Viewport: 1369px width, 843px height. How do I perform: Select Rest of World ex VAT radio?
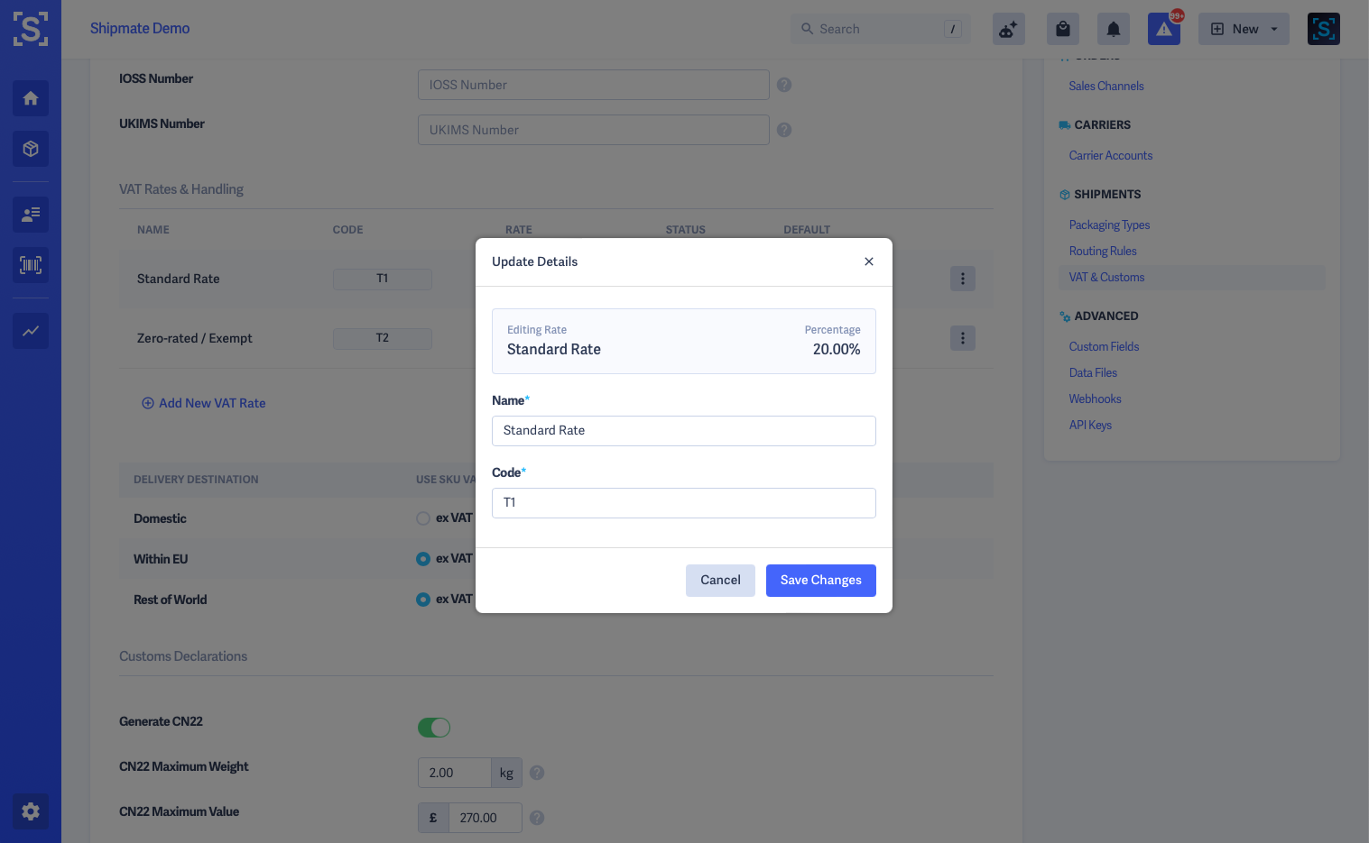click(423, 600)
